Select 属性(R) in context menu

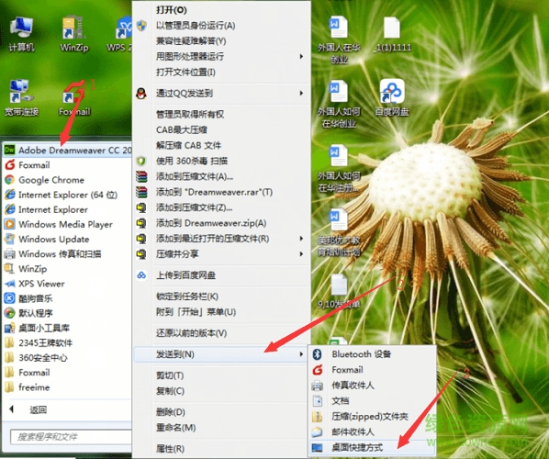(221, 449)
